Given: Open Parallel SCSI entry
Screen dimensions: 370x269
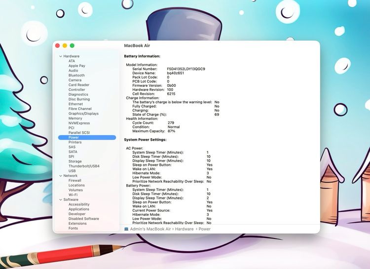Looking at the screenshot, I should coord(79,132).
